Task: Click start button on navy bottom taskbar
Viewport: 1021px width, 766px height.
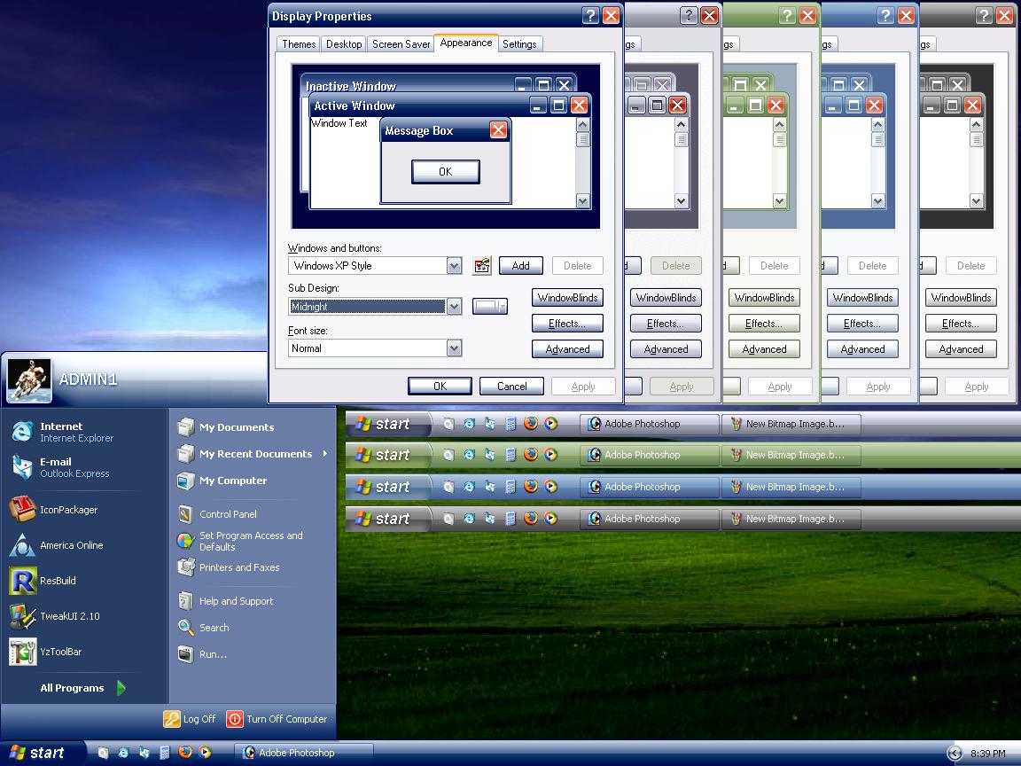Action: tap(42, 753)
